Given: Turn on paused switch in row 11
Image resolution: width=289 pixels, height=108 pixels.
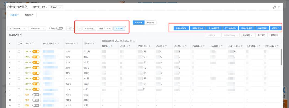Looking at the screenshot, I should click(36, 105).
